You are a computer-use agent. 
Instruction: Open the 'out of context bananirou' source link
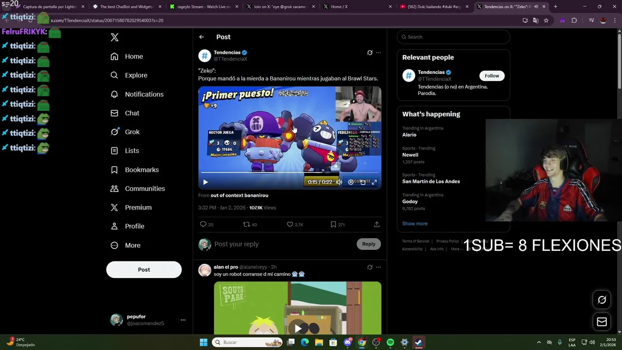coord(239,195)
